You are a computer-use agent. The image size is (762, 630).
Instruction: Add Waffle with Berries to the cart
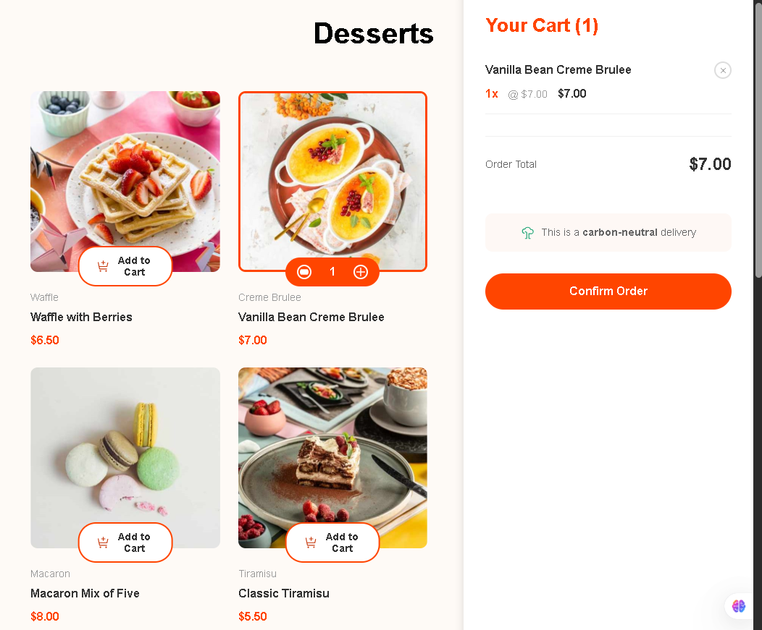coord(125,266)
